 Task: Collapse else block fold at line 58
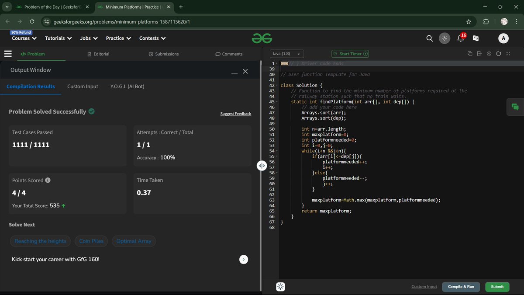(276, 173)
